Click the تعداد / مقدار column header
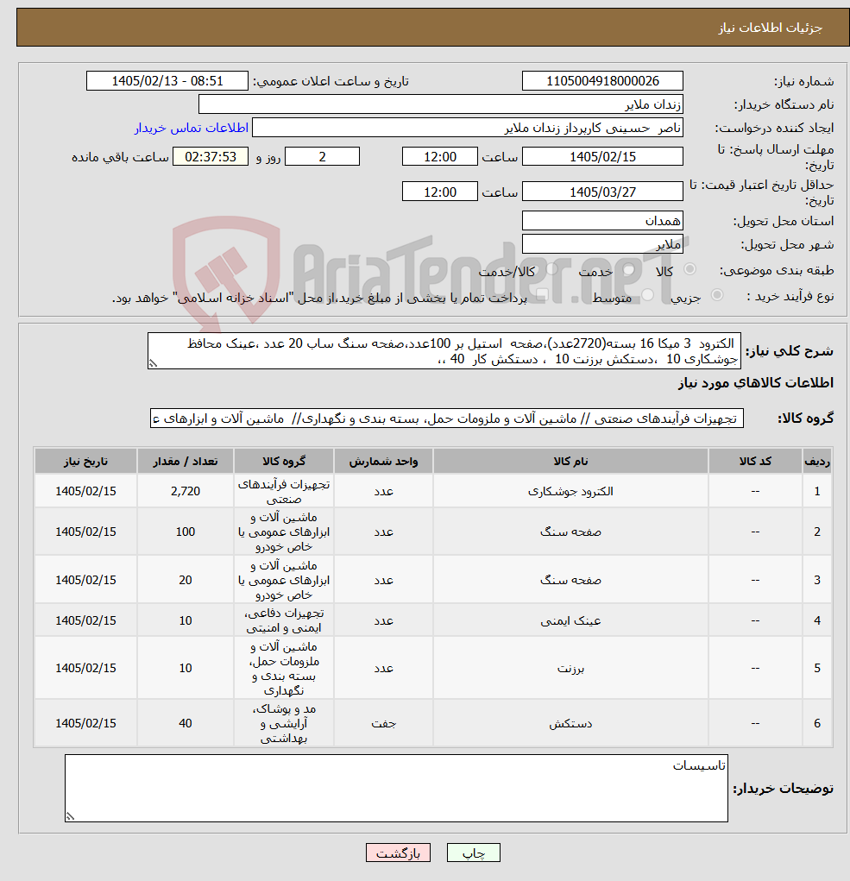 (185, 462)
